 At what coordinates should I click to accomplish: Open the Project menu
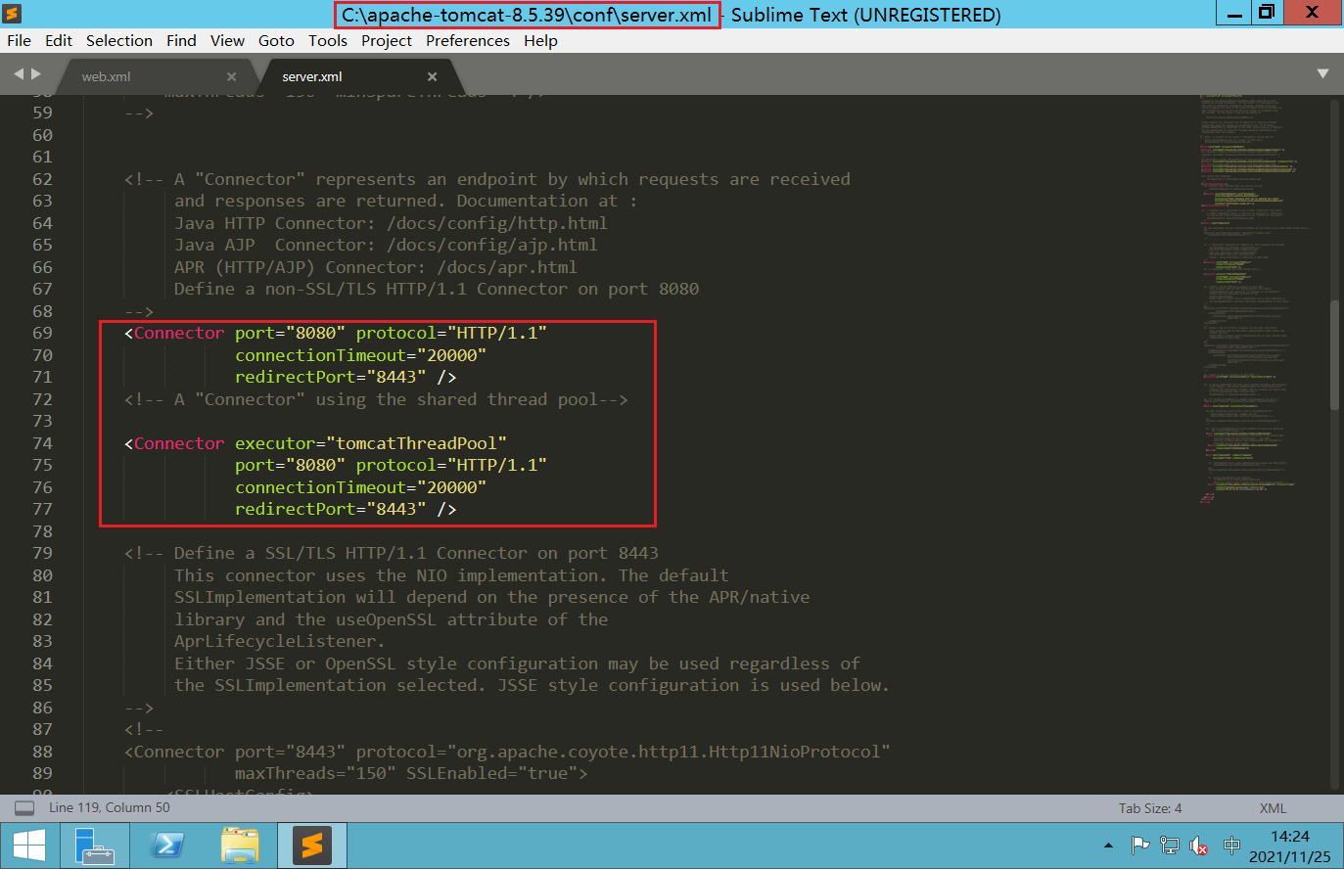387,40
